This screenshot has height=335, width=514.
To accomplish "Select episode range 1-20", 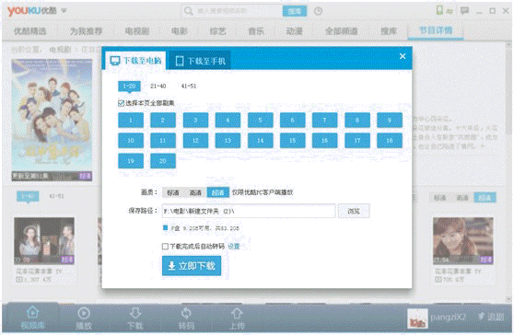I will [129, 87].
